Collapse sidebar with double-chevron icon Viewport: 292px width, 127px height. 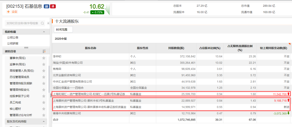(x=48, y=23)
